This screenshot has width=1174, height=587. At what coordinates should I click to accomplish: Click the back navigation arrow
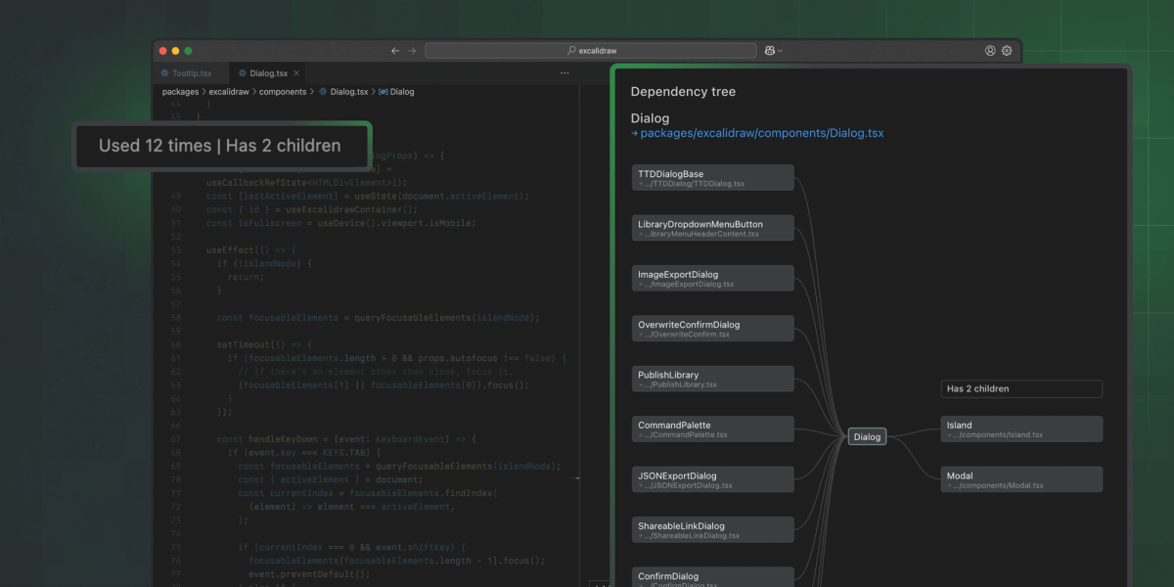395,51
